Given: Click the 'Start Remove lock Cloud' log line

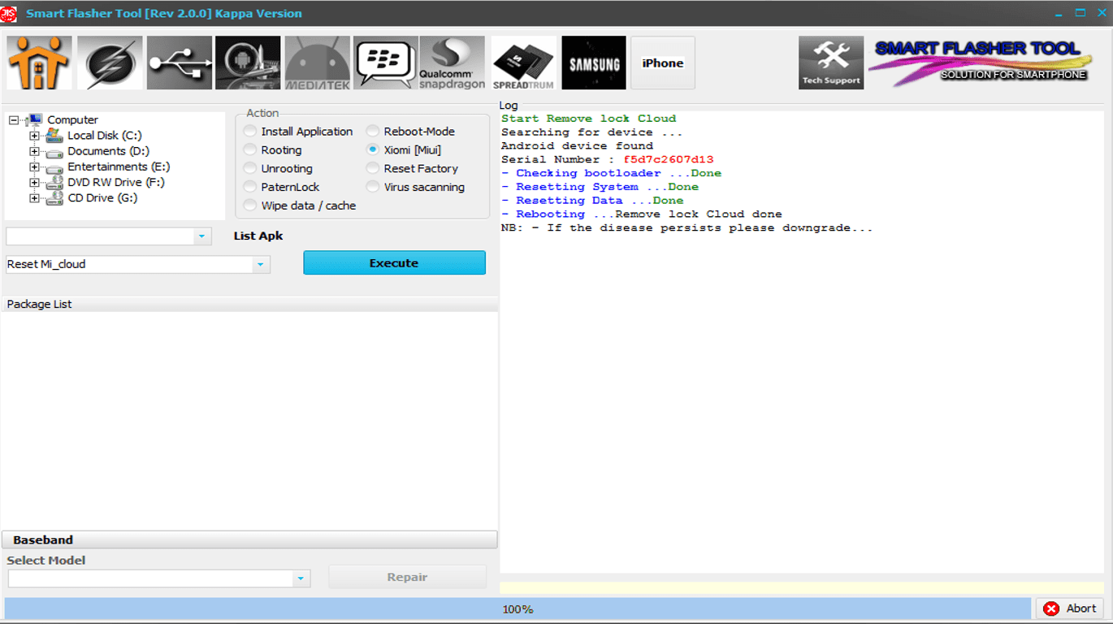Looking at the screenshot, I should 588,119.
